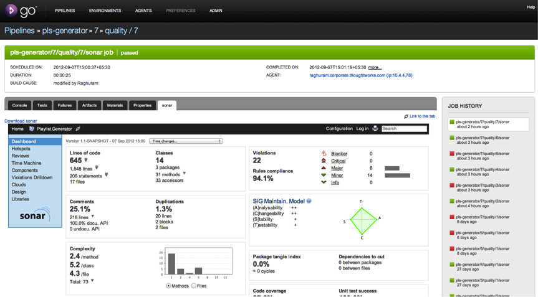Image resolution: width=538 pixels, height=297 pixels.
Task: Click the Minor violations green arrow icon
Action: click(x=324, y=176)
